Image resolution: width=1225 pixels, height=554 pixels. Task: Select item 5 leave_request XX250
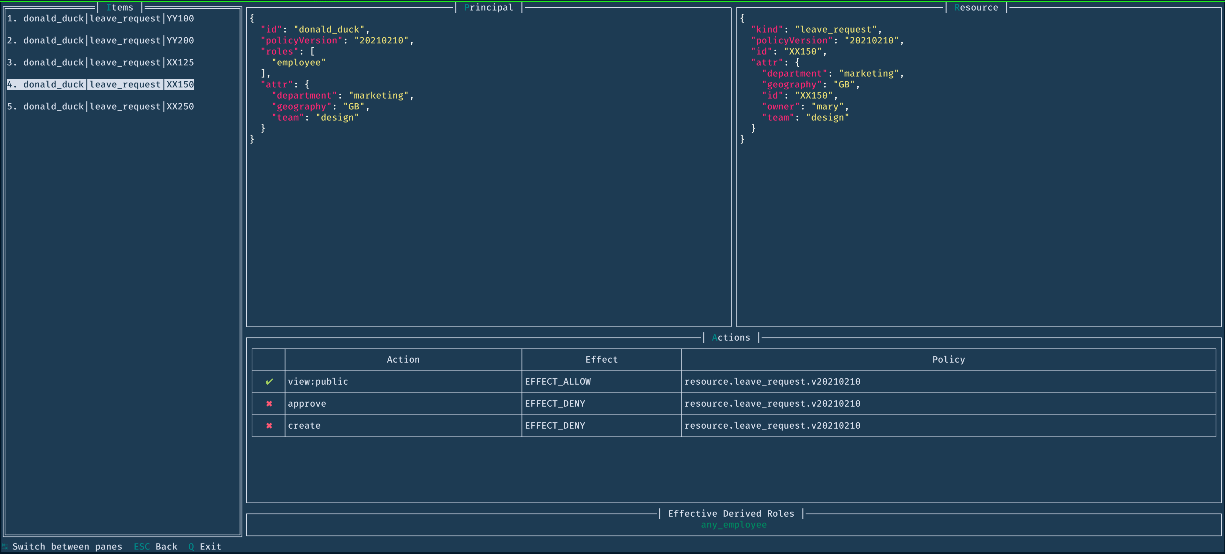[100, 107]
